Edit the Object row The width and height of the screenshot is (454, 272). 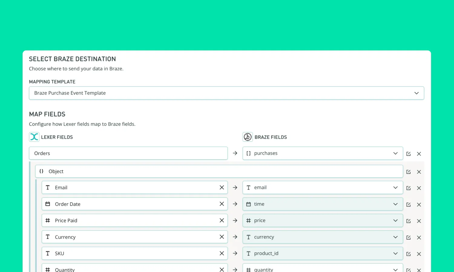point(408,172)
